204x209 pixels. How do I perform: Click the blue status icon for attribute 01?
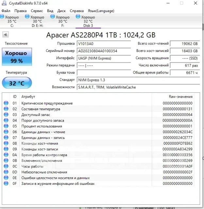pyautogui.click(x=6, y=103)
